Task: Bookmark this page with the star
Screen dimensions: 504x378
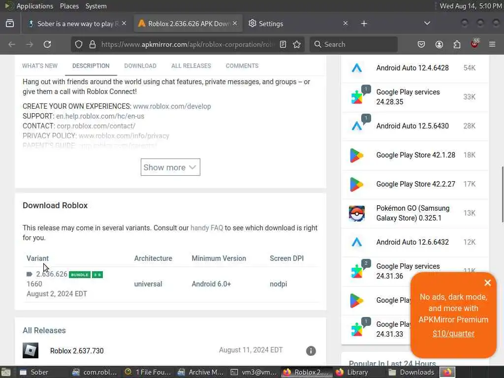Action: point(297,44)
